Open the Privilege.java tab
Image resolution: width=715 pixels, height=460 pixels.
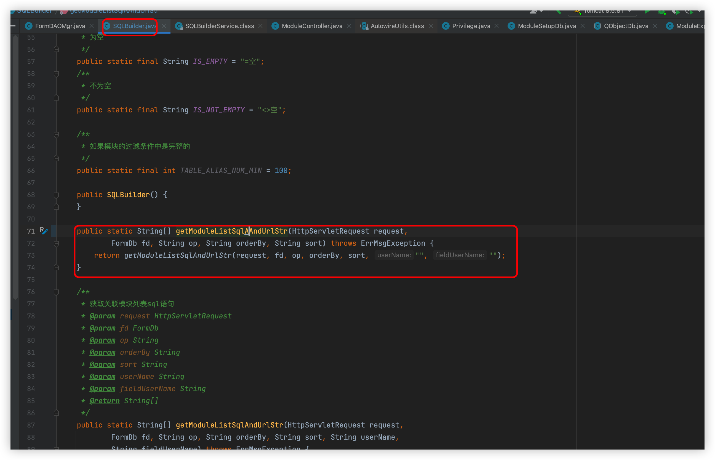[471, 26]
